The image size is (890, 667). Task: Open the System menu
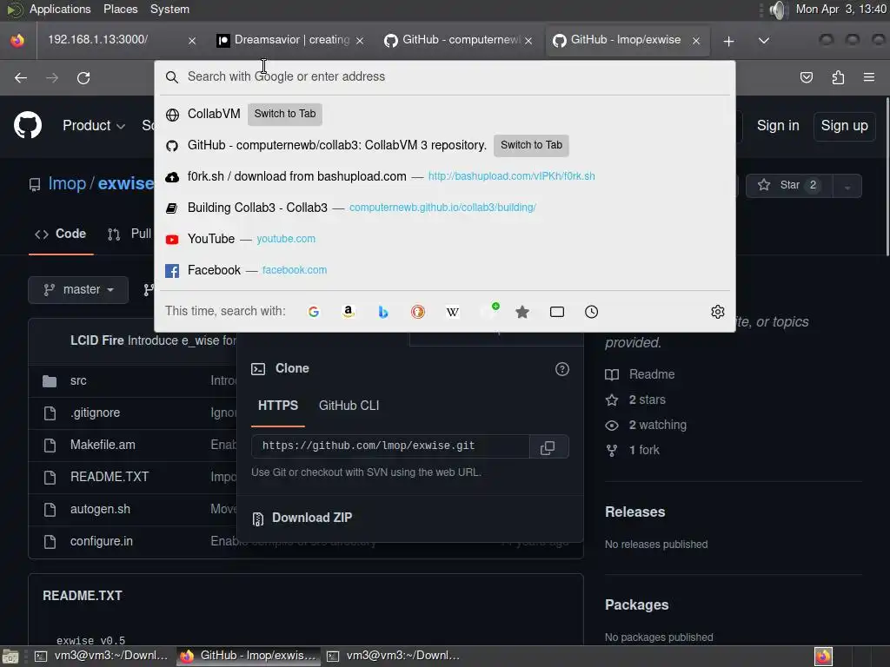pos(169,9)
